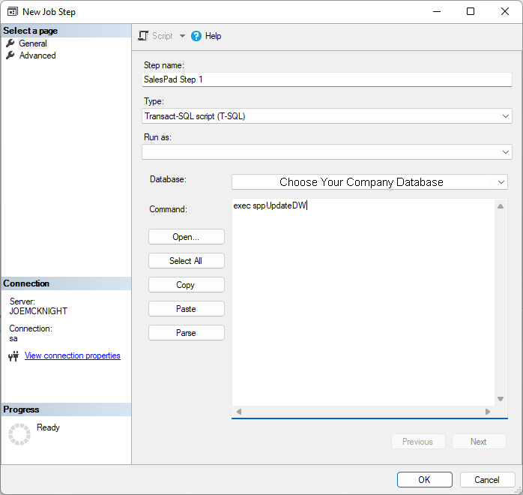Click the Command box horizontal scrollbar right arrow

[488, 412]
